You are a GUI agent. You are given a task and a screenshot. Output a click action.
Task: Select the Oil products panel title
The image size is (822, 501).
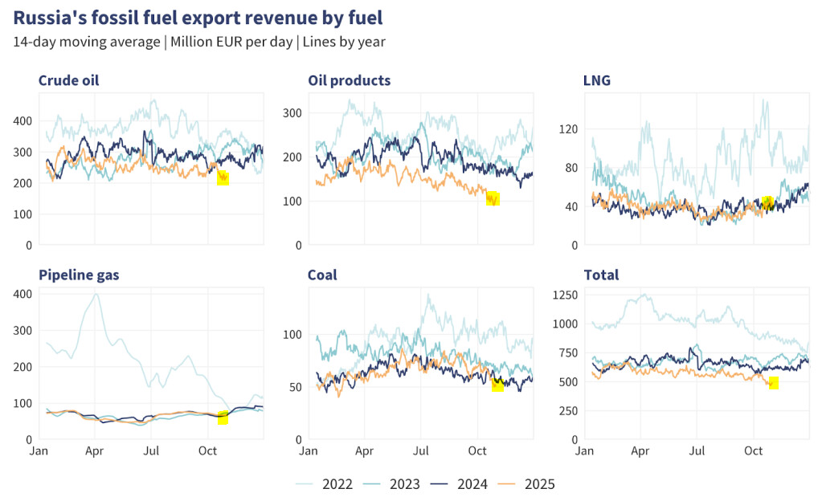349,80
